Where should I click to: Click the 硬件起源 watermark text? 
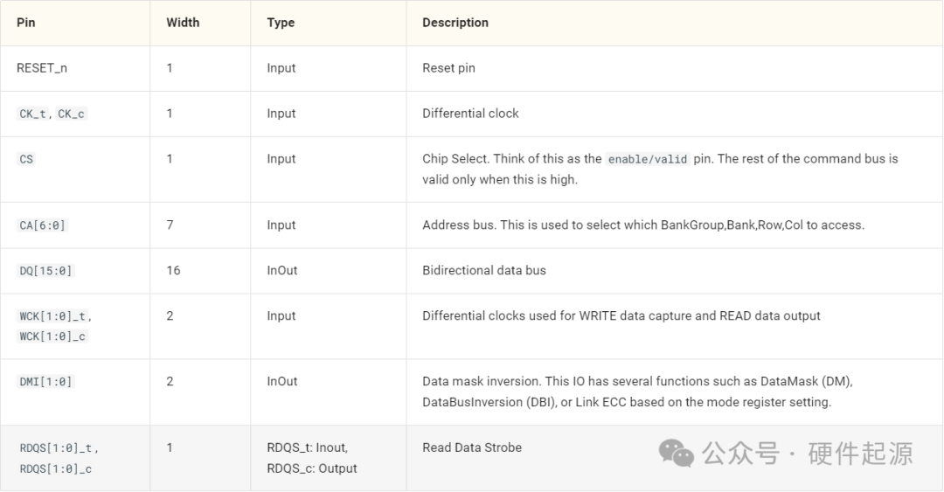point(860,453)
